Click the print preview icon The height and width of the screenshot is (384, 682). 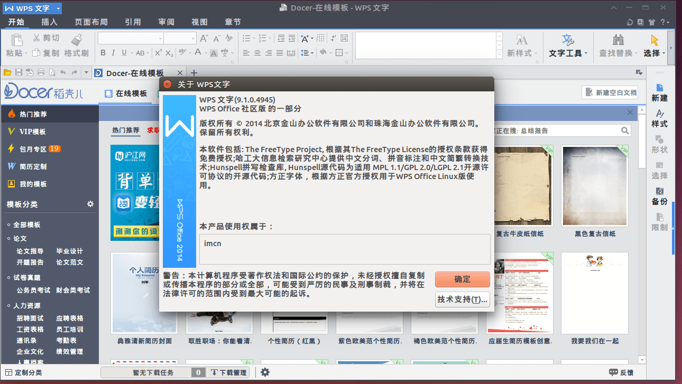click(52, 72)
